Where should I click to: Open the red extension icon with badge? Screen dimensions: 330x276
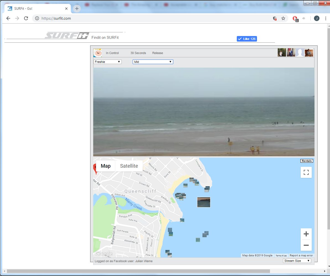tap(295, 19)
